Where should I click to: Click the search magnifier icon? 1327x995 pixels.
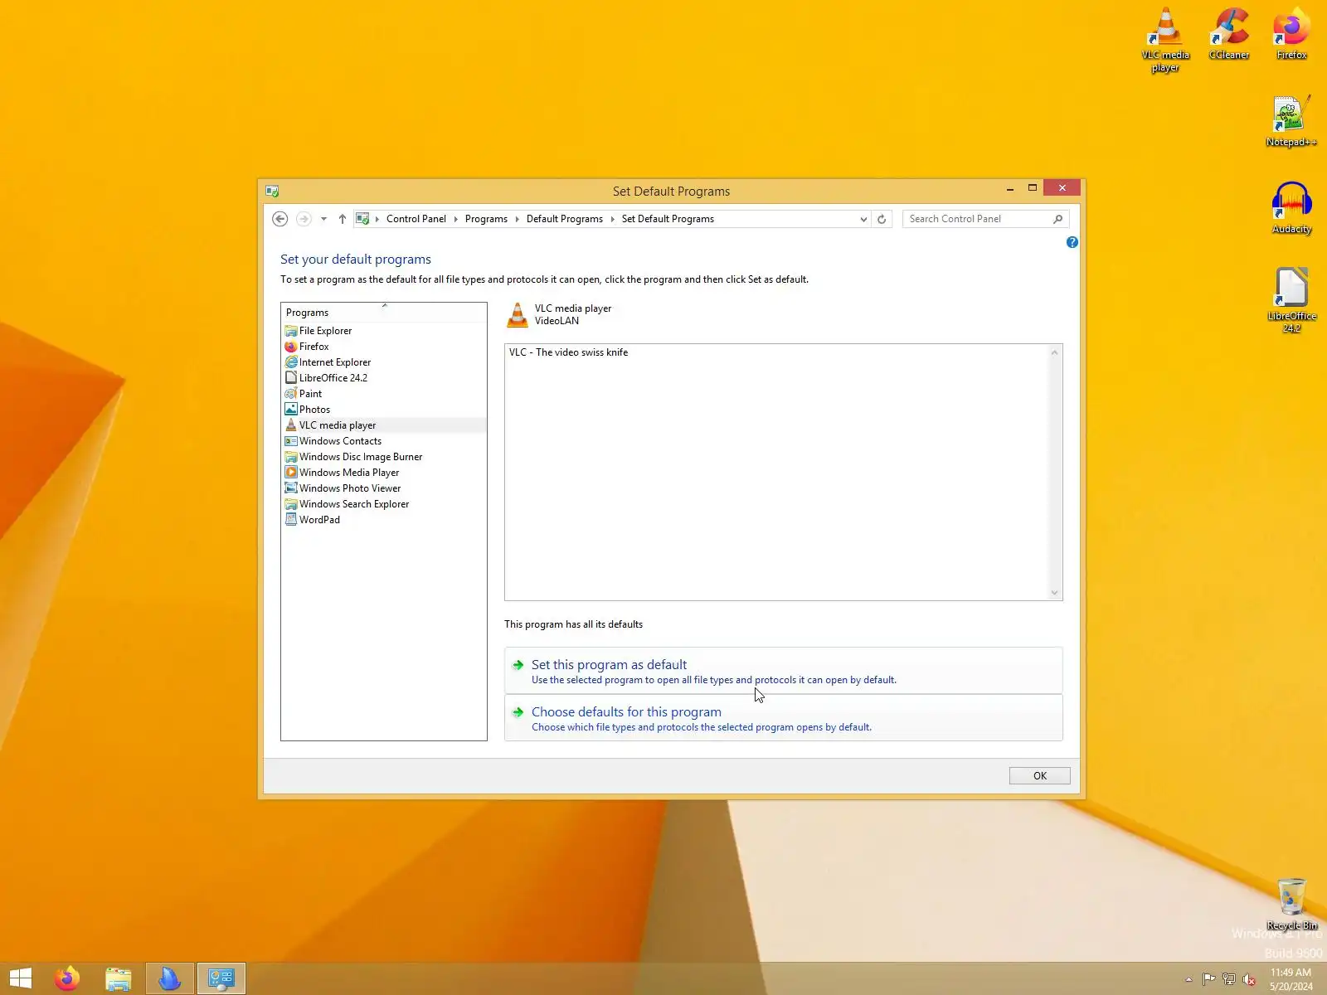[1058, 219]
